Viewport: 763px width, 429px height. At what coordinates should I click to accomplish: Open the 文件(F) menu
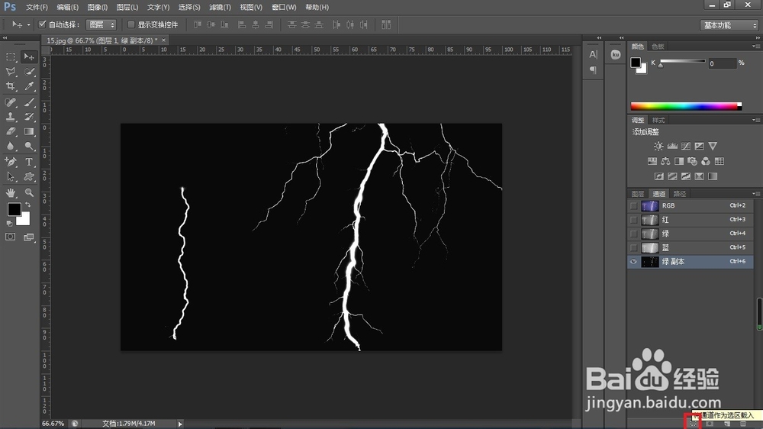[x=37, y=8]
